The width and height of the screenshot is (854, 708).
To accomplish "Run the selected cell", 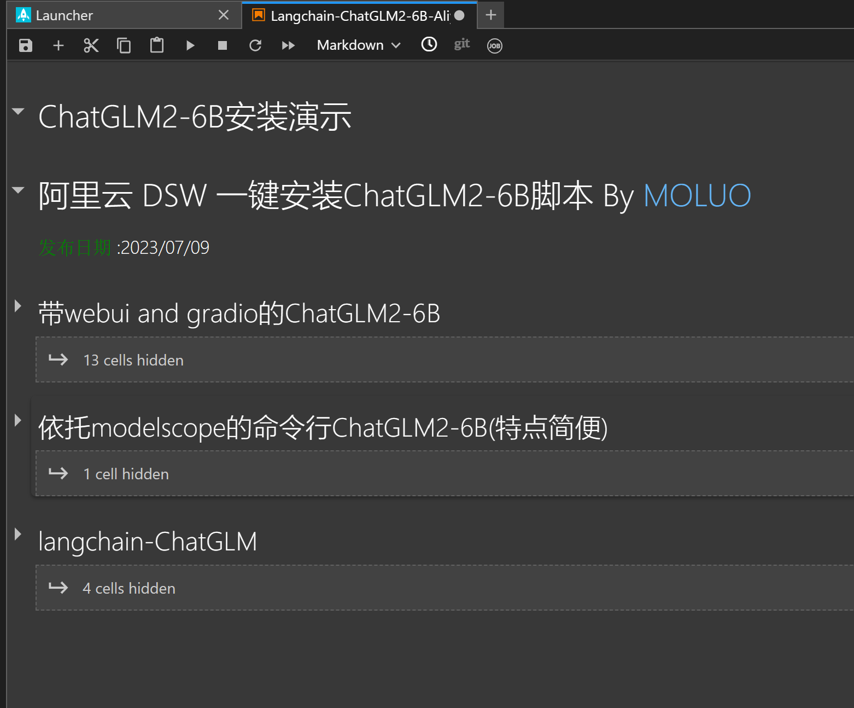I will pyautogui.click(x=190, y=45).
